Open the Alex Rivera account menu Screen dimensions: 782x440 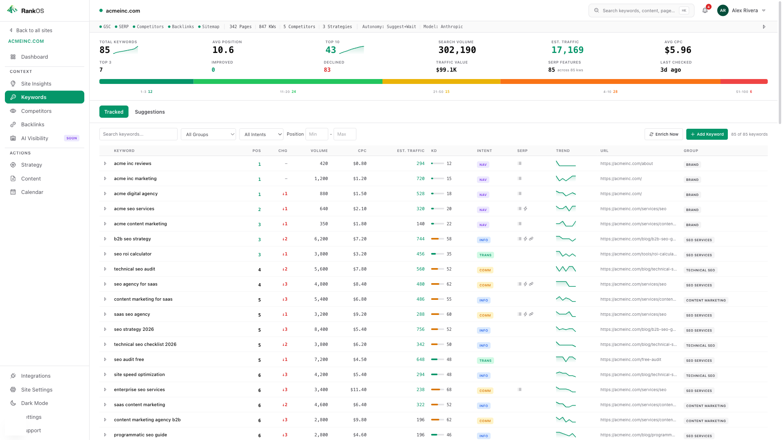tap(742, 10)
